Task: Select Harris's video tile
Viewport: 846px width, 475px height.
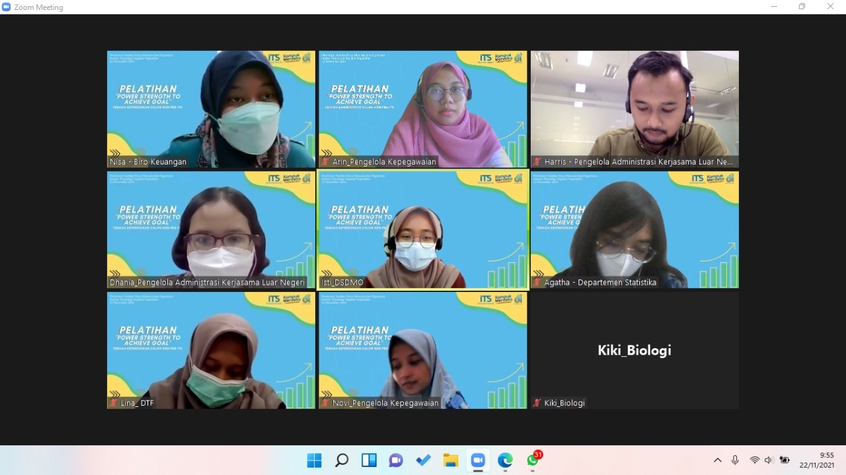Action: click(x=634, y=106)
